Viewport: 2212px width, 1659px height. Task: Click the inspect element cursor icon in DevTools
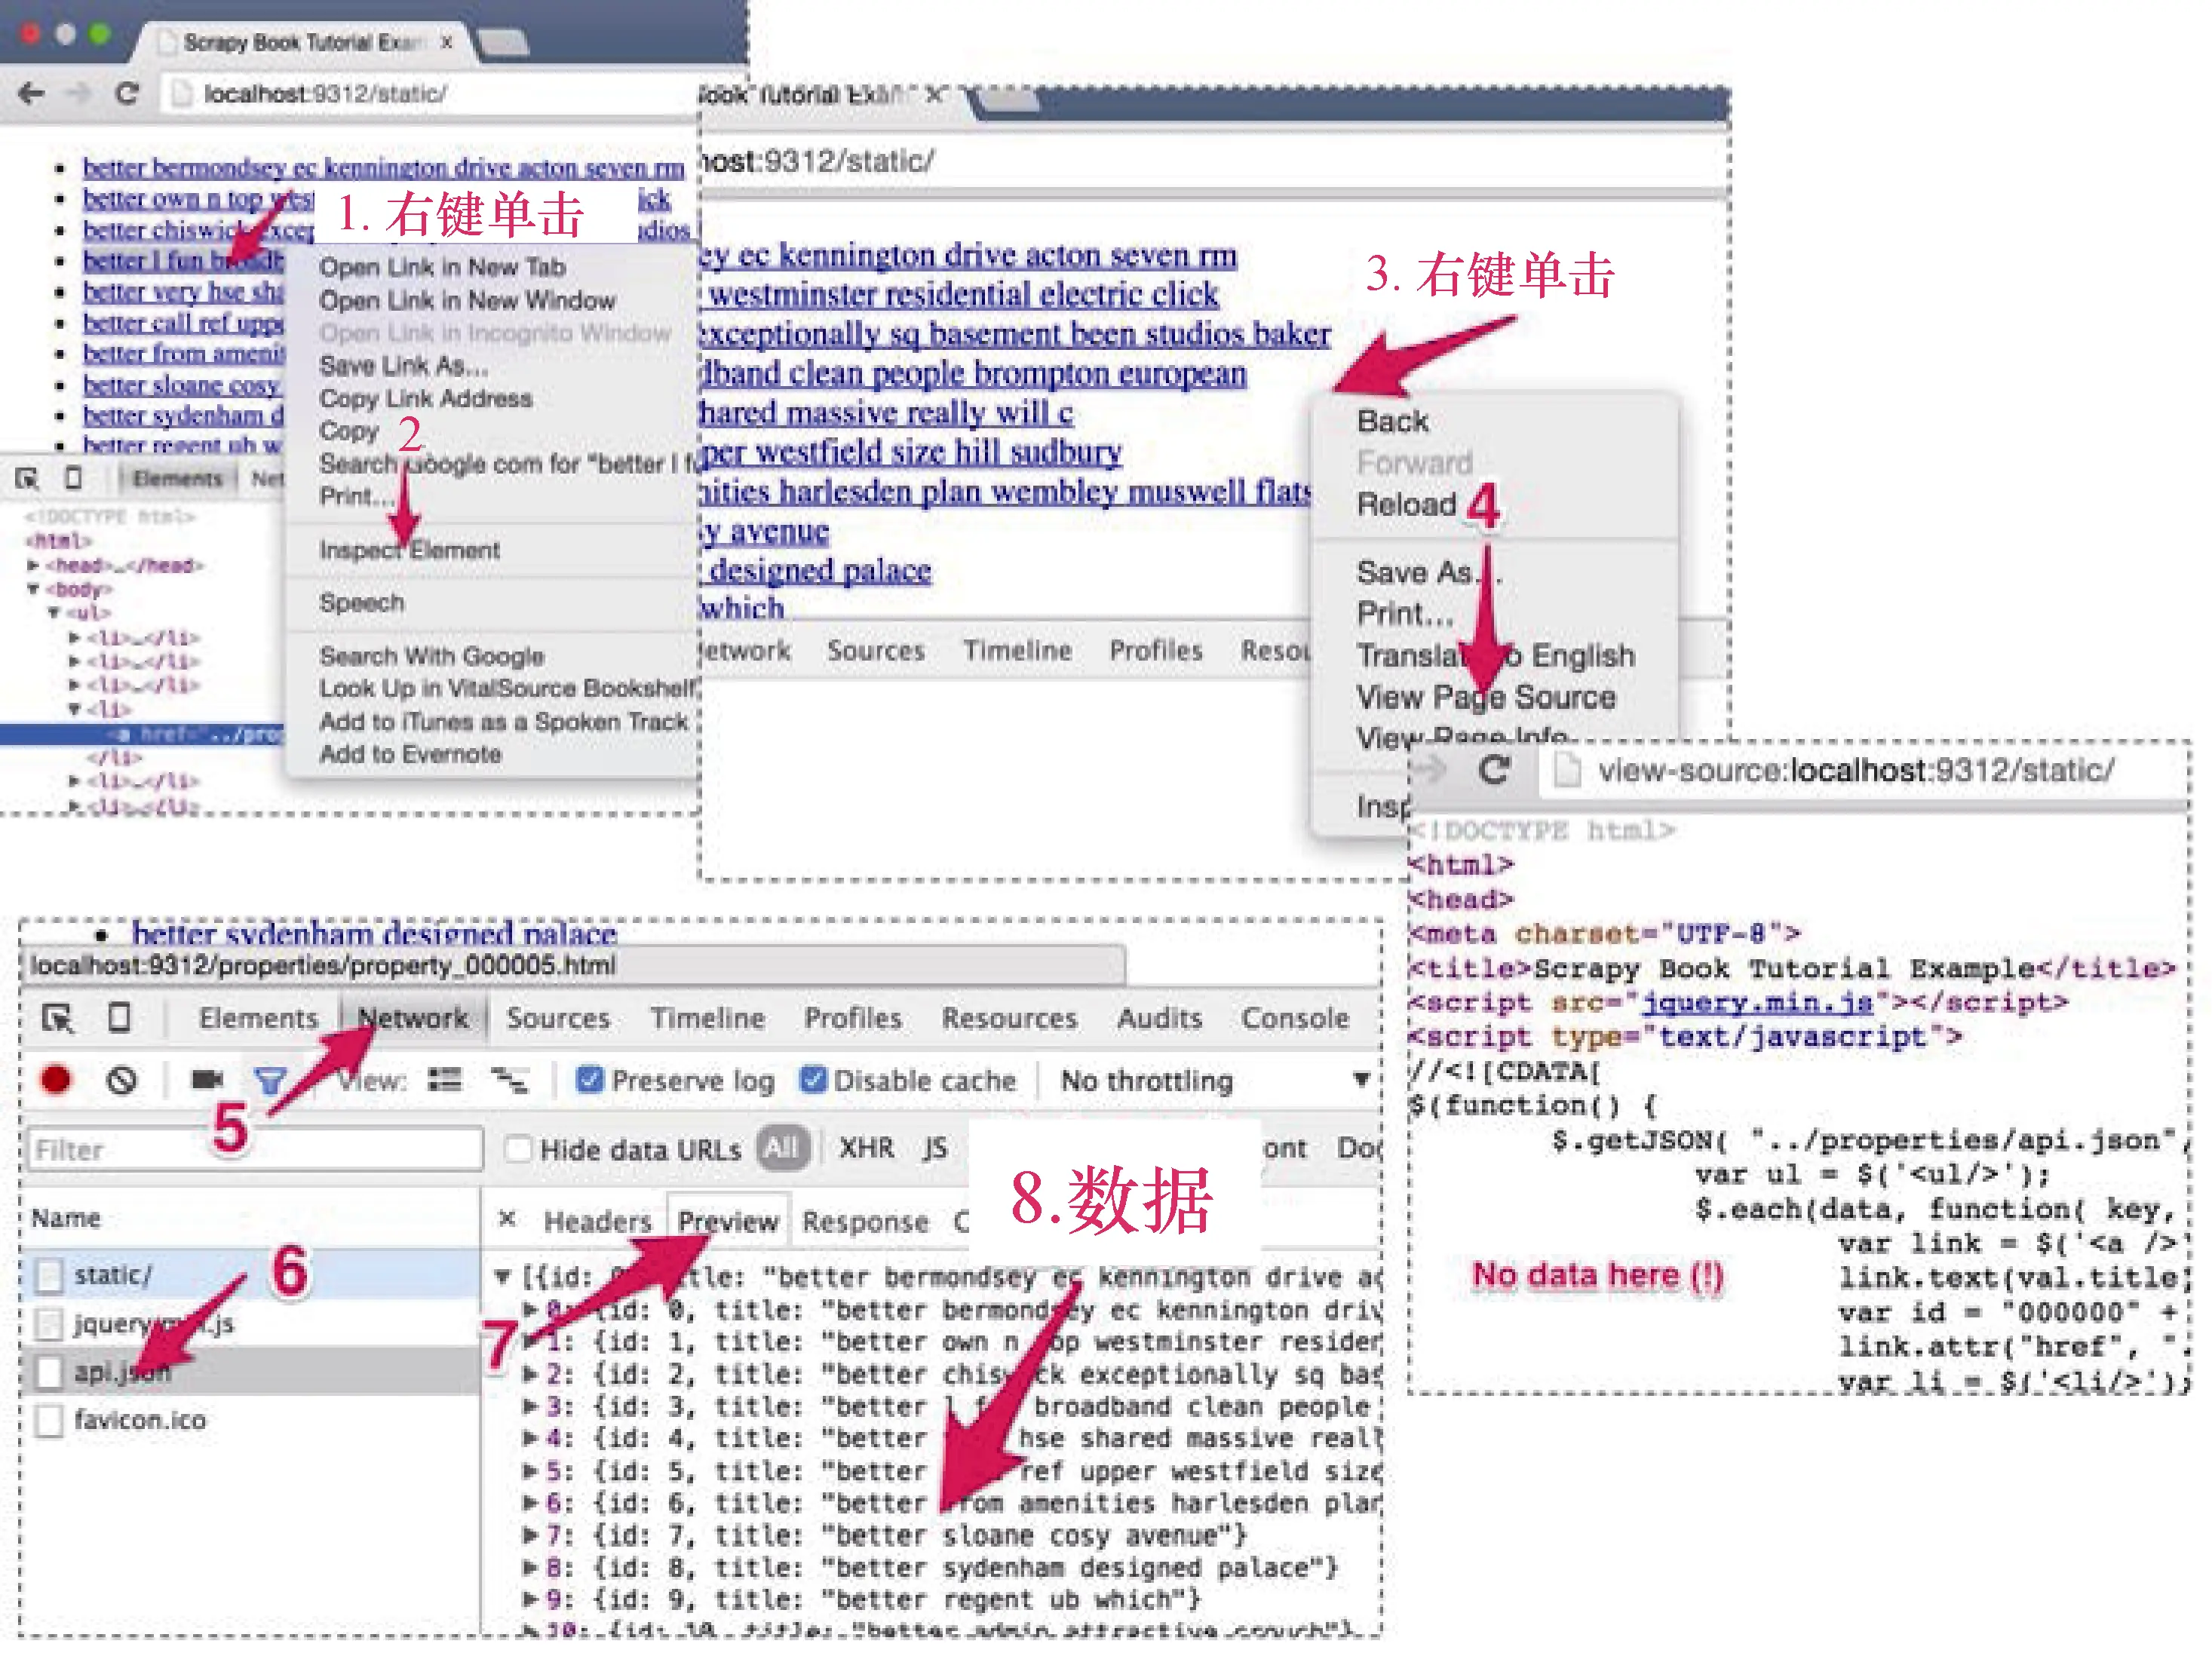click(x=57, y=1018)
